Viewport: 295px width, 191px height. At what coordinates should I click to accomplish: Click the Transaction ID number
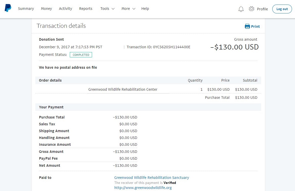pos(171,47)
